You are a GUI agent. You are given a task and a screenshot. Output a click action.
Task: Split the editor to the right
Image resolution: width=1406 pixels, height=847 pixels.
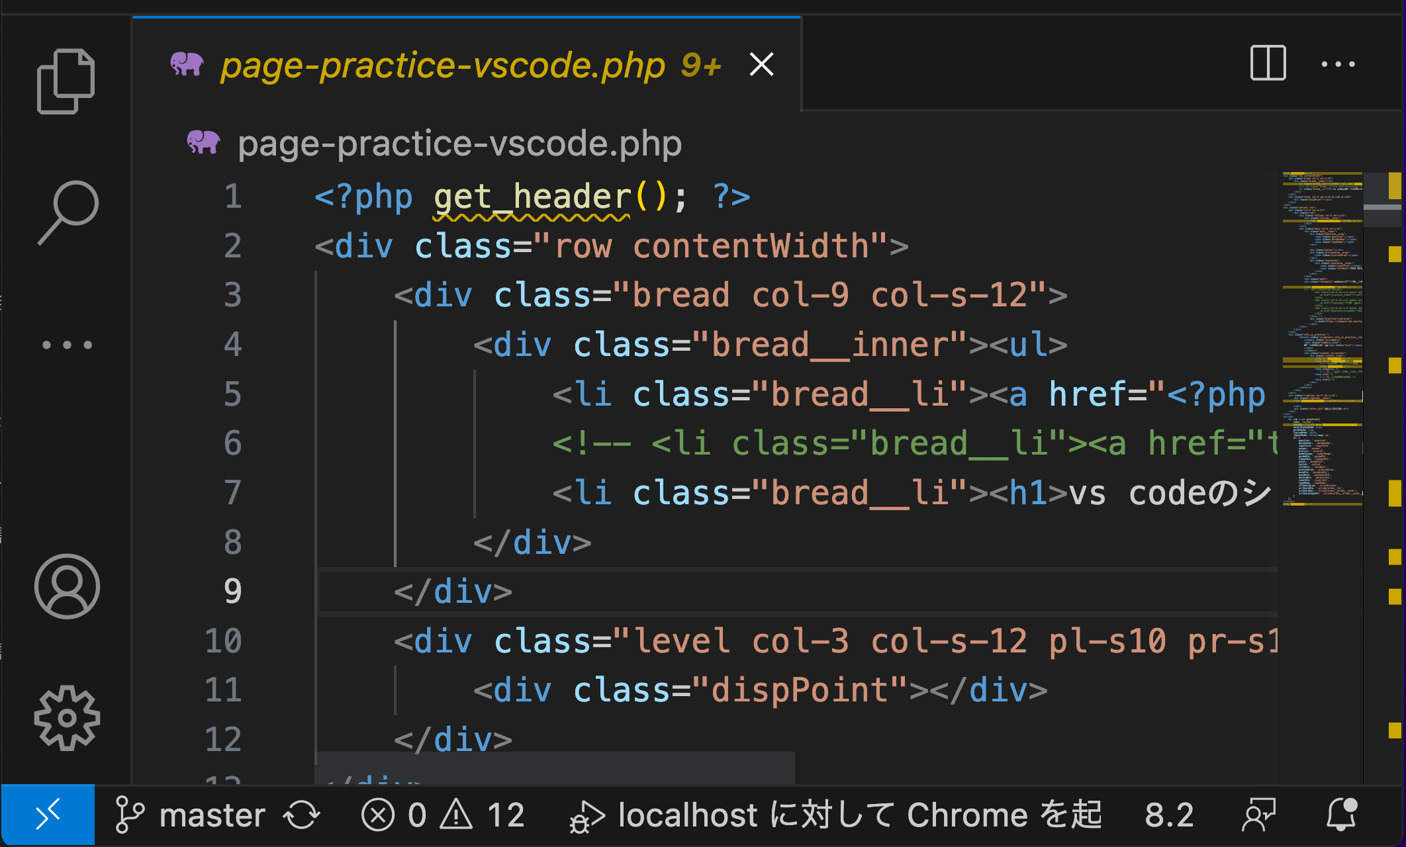click(1268, 64)
